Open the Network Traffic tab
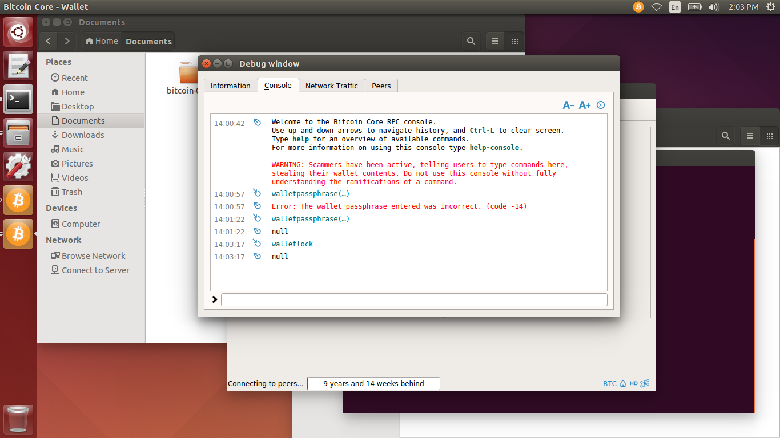This screenshot has height=438, width=780. tap(331, 86)
